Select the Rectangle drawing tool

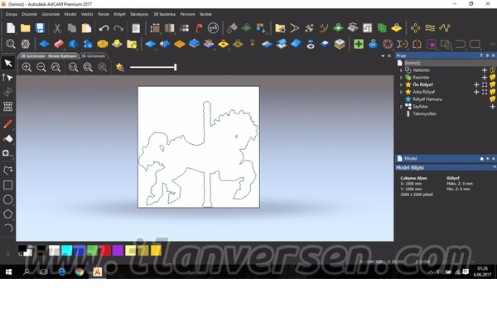pos(8,185)
